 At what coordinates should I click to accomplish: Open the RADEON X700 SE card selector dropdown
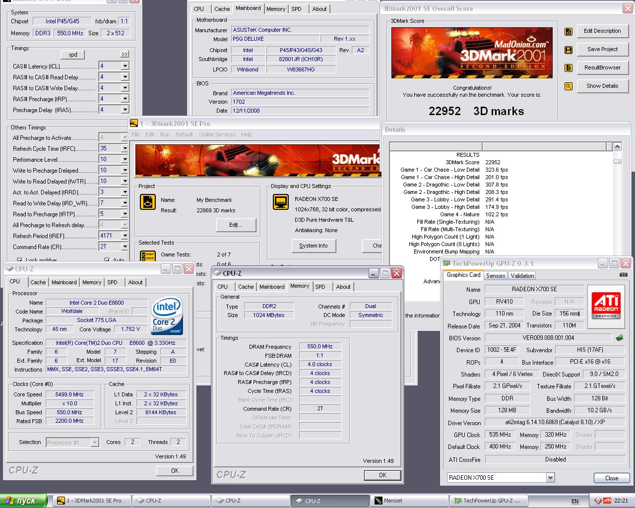[550, 478]
